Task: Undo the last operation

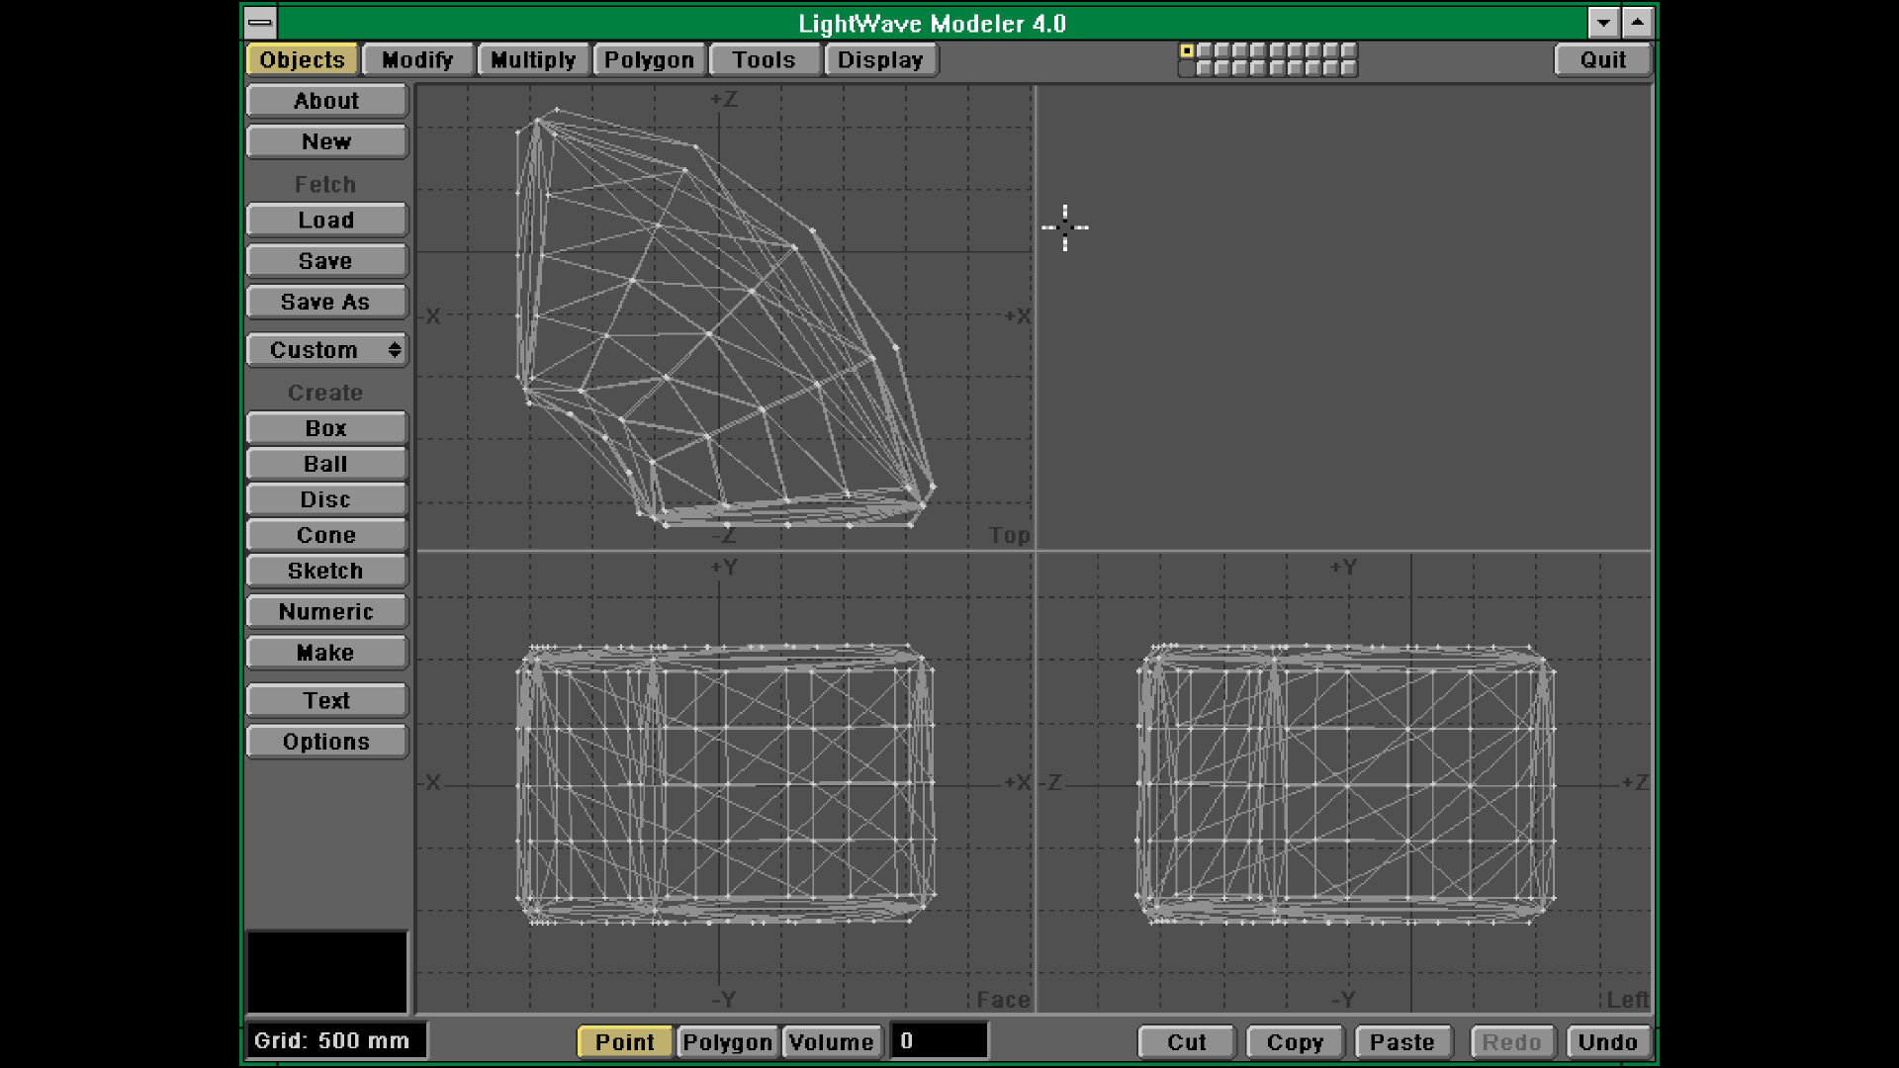Action: [1608, 1041]
